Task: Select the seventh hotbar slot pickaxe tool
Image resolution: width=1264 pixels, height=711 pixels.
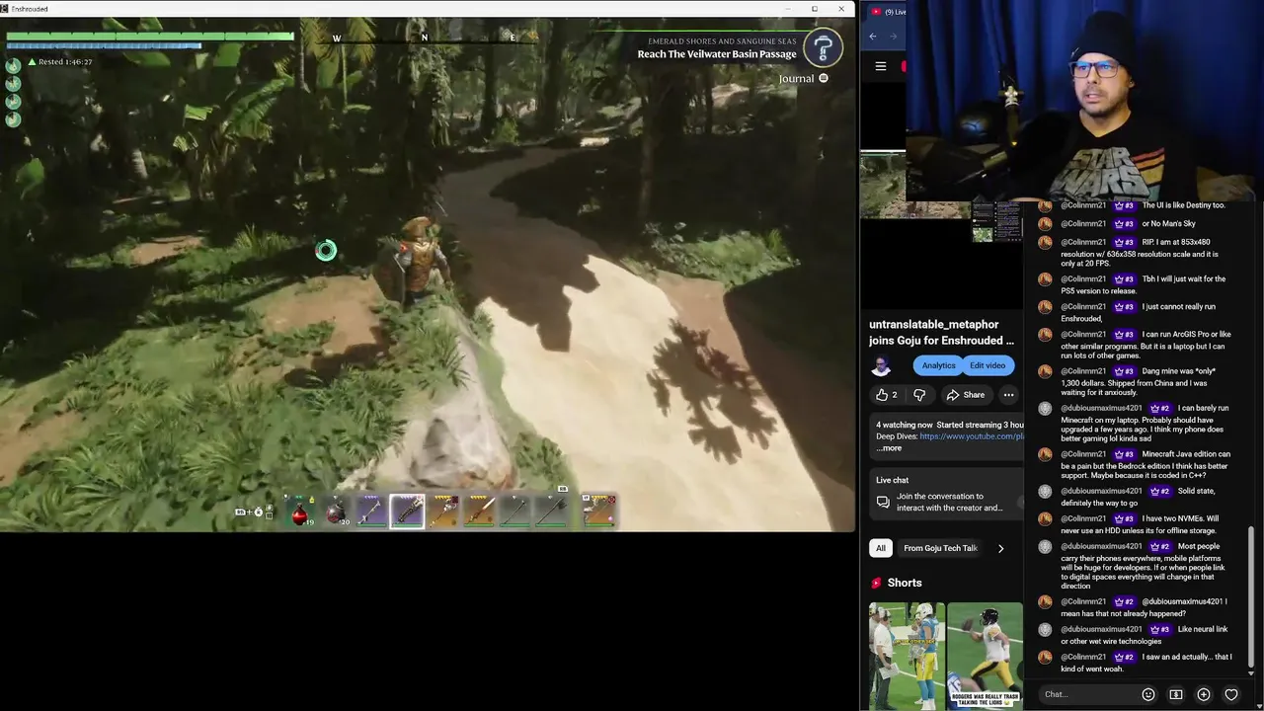Action: (514, 512)
